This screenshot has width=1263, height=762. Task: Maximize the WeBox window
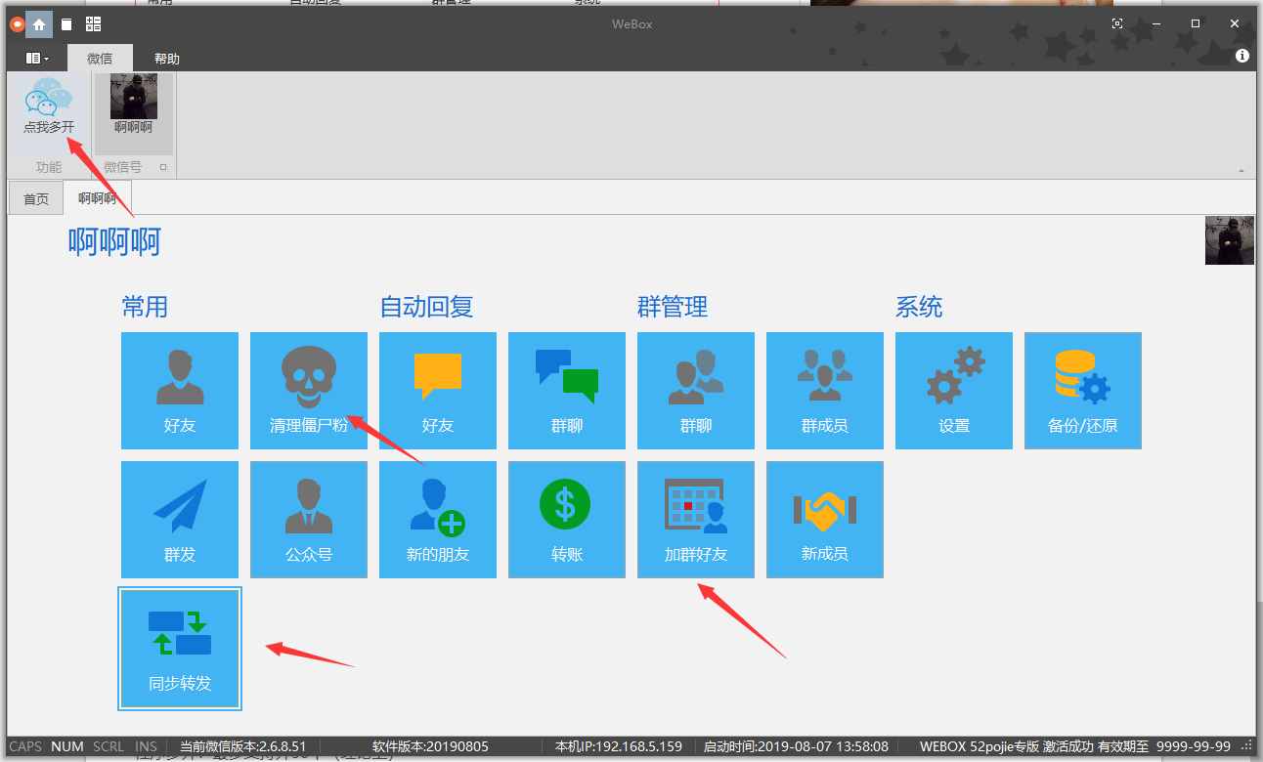click(1195, 23)
